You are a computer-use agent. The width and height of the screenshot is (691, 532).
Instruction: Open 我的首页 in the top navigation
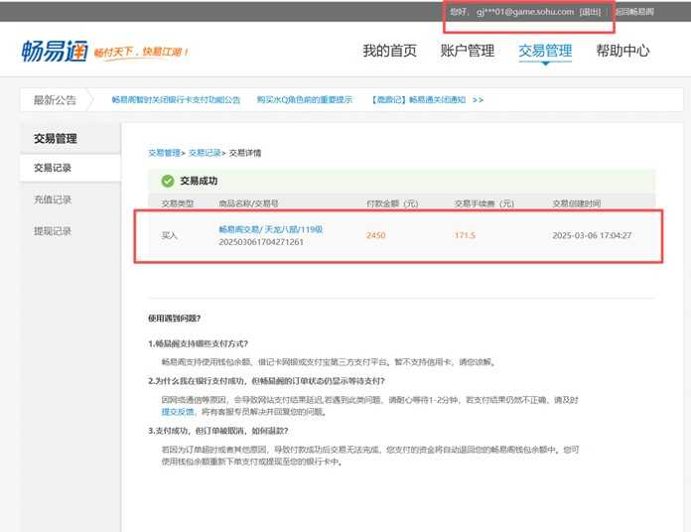(389, 51)
